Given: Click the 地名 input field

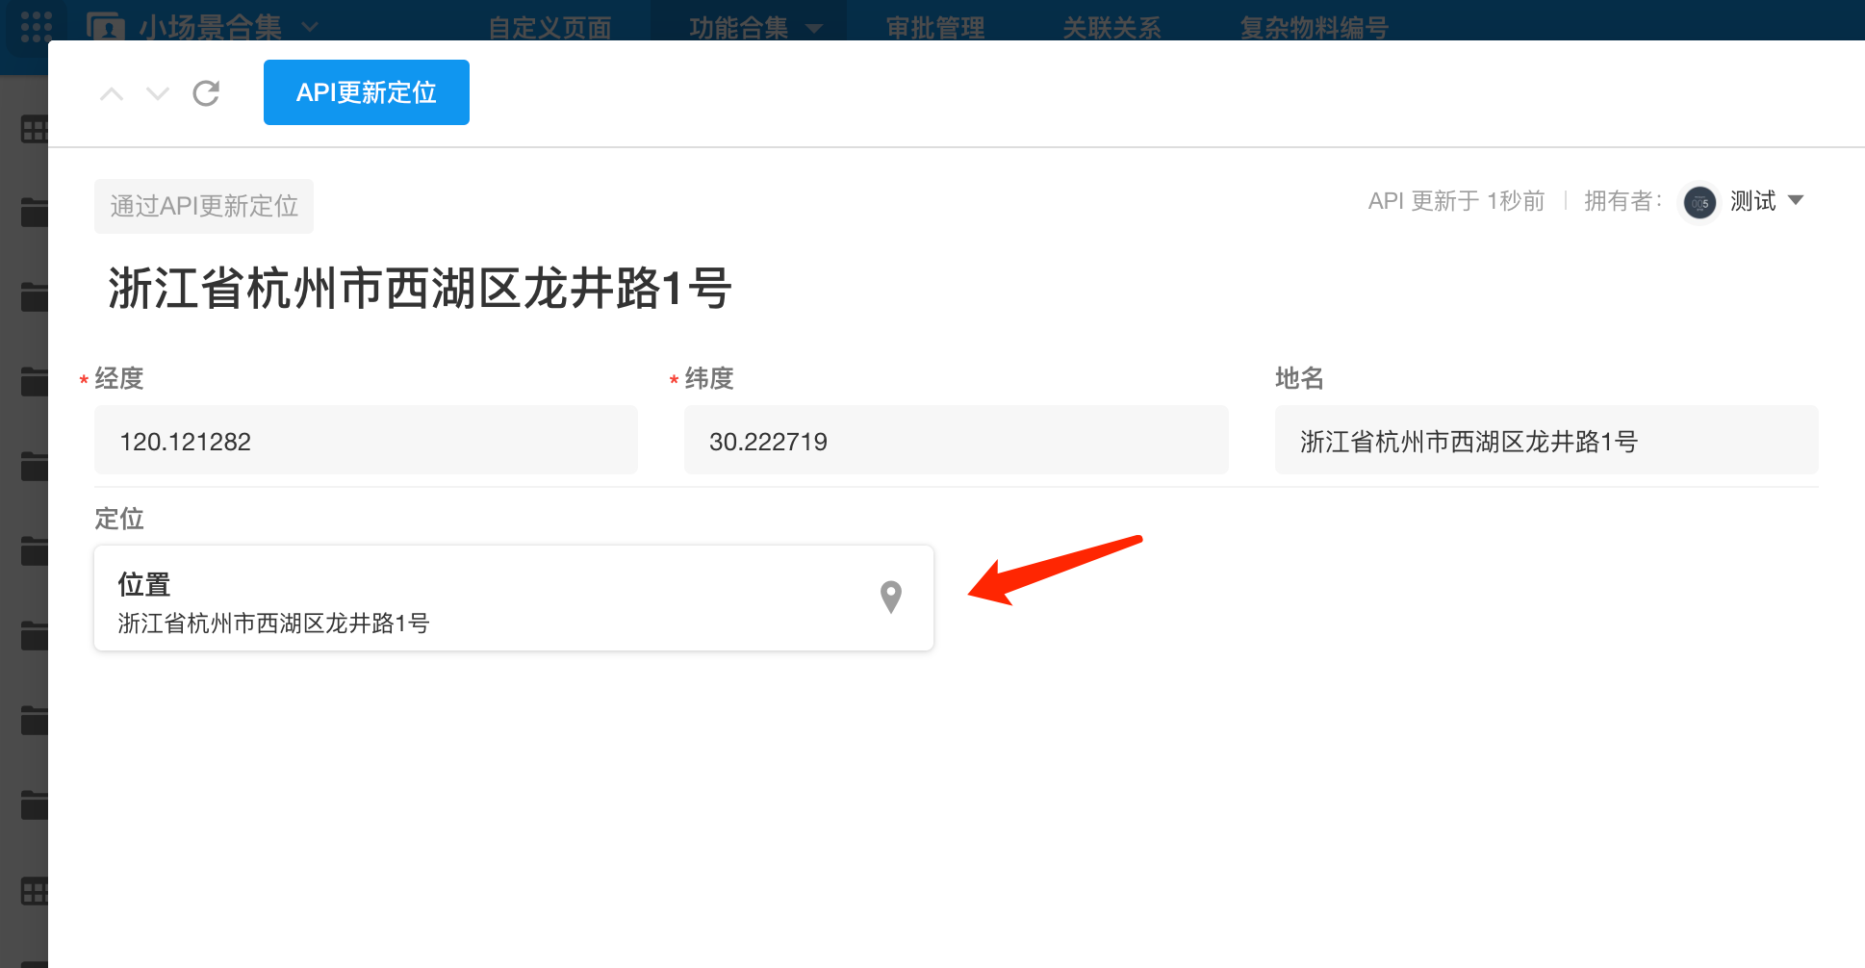Looking at the screenshot, I should [1546, 441].
